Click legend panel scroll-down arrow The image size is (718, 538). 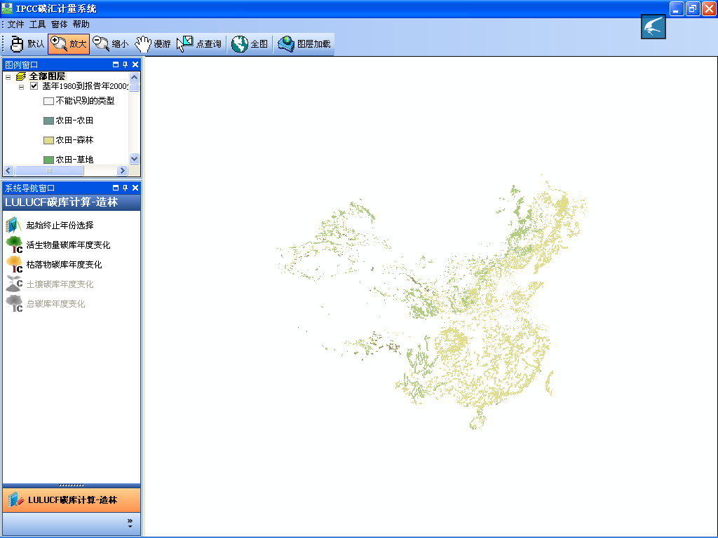134,159
